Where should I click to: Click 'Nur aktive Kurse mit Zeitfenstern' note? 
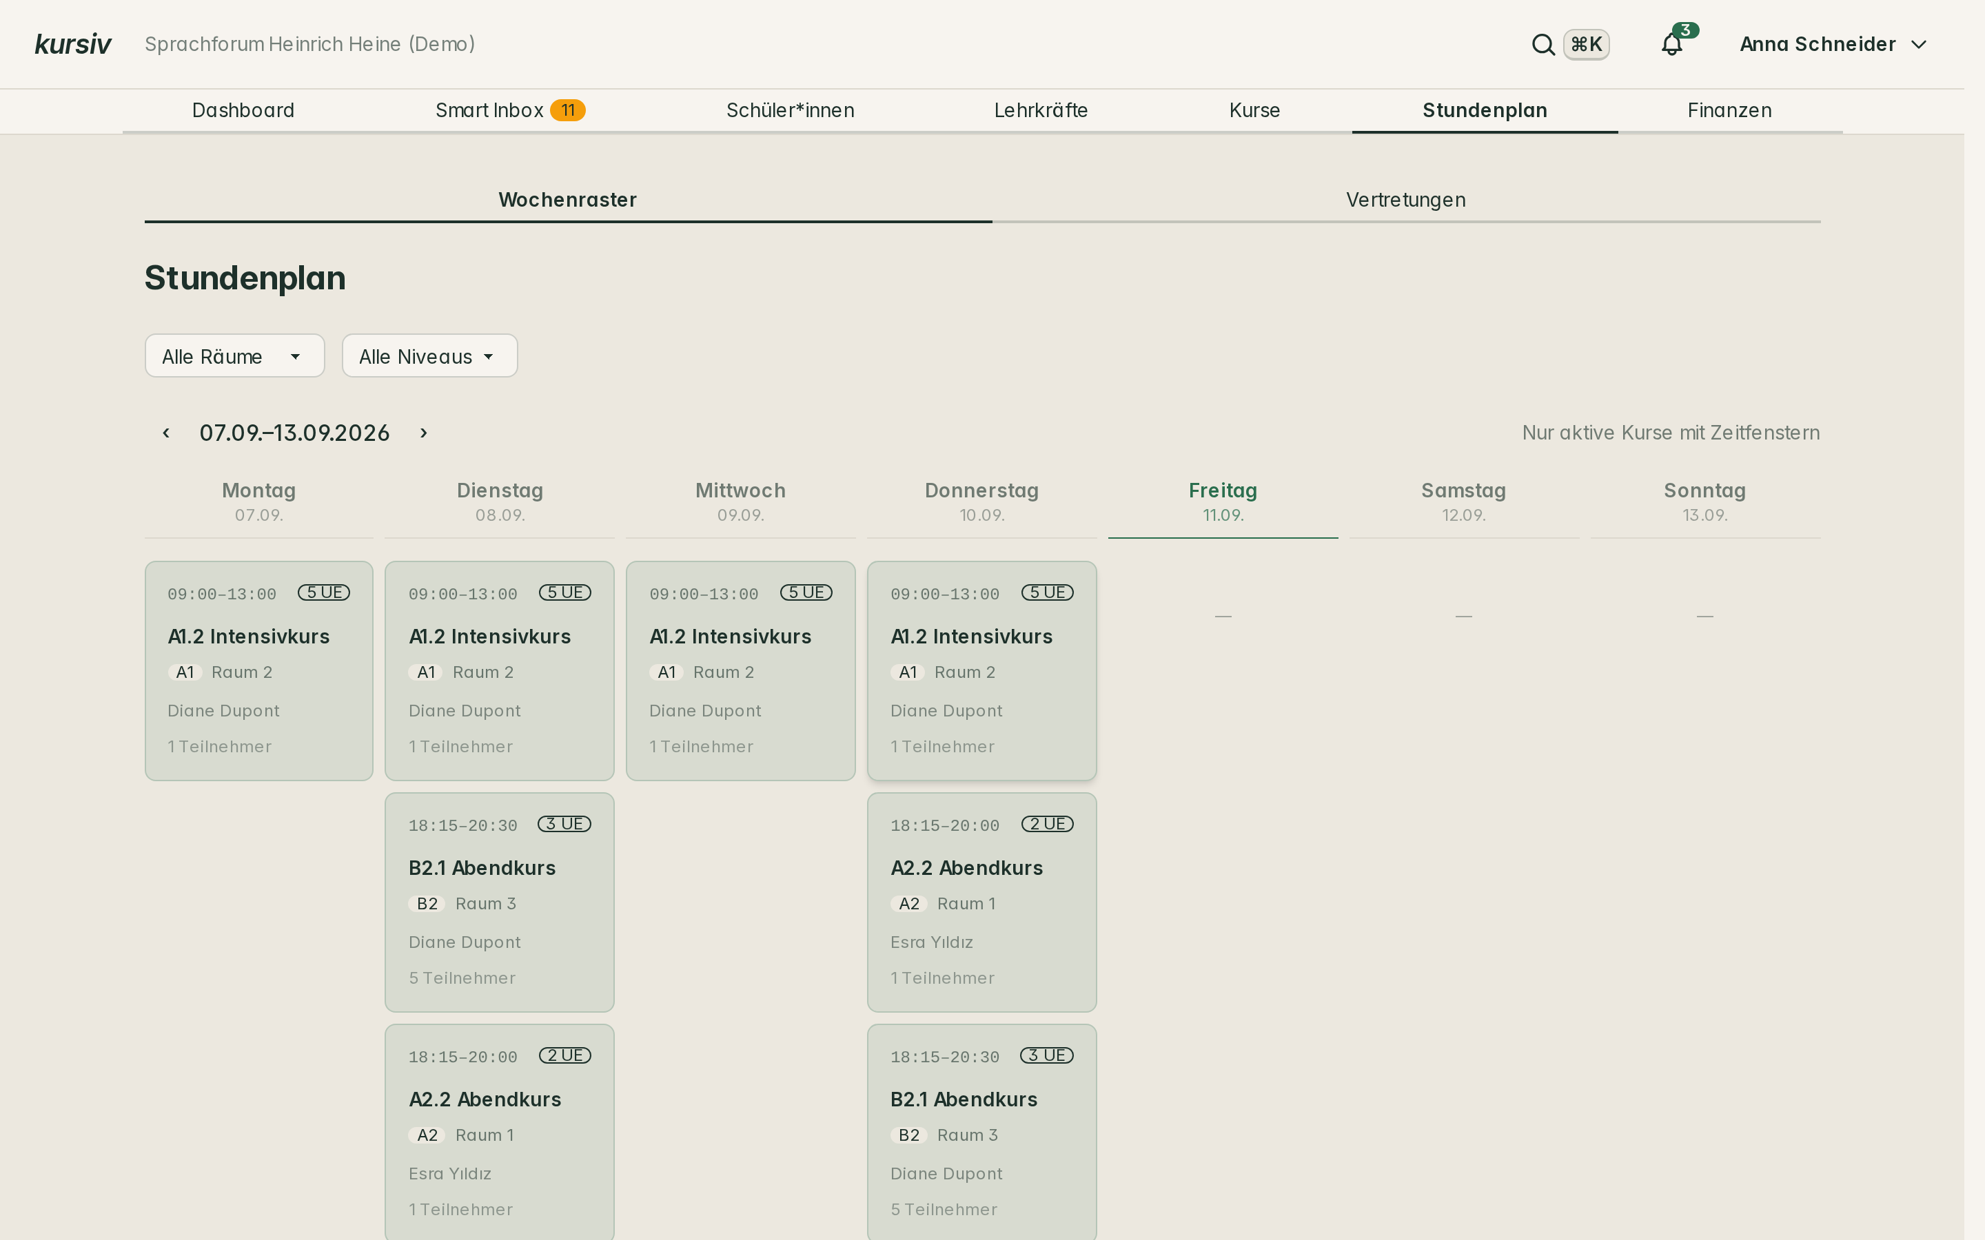tap(1671, 432)
